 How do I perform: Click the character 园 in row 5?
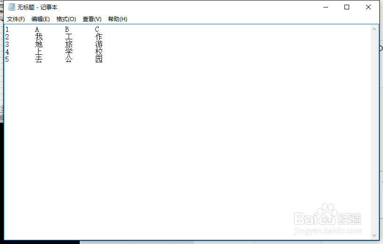click(99, 59)
